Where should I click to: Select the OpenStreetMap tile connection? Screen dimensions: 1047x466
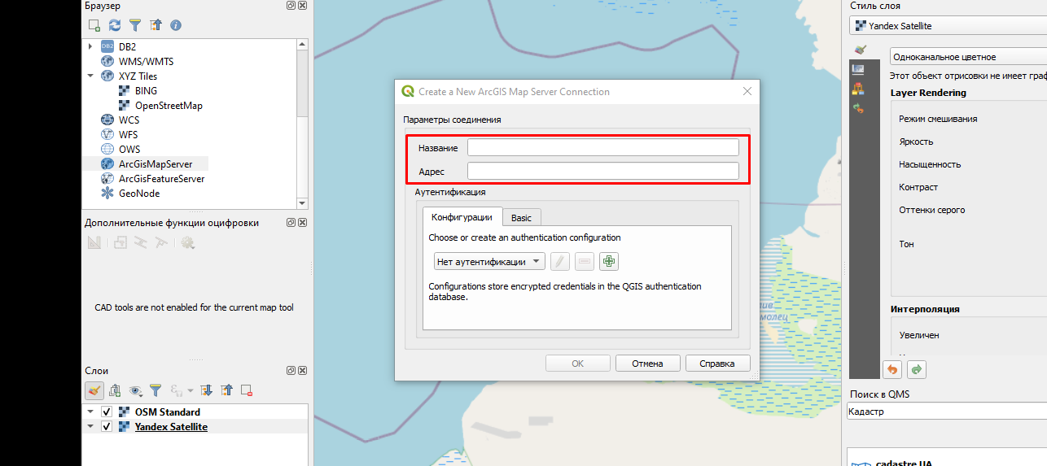click(x=169, y=105)
